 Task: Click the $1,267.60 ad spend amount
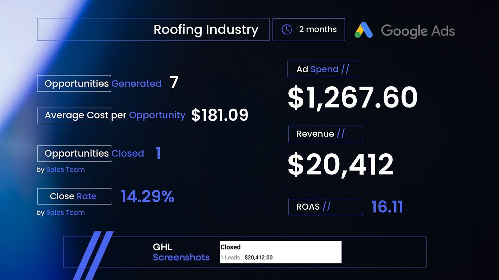pyautogui.click(x=352, y=98)
